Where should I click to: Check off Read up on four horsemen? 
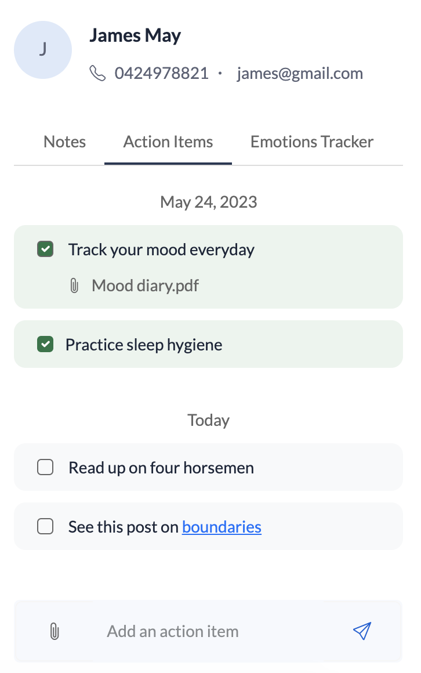tap(45, 467)
